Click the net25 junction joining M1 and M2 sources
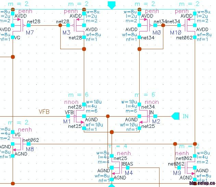Image resolution: width=216 pixels, height=187 pixels. coord(112,132)
